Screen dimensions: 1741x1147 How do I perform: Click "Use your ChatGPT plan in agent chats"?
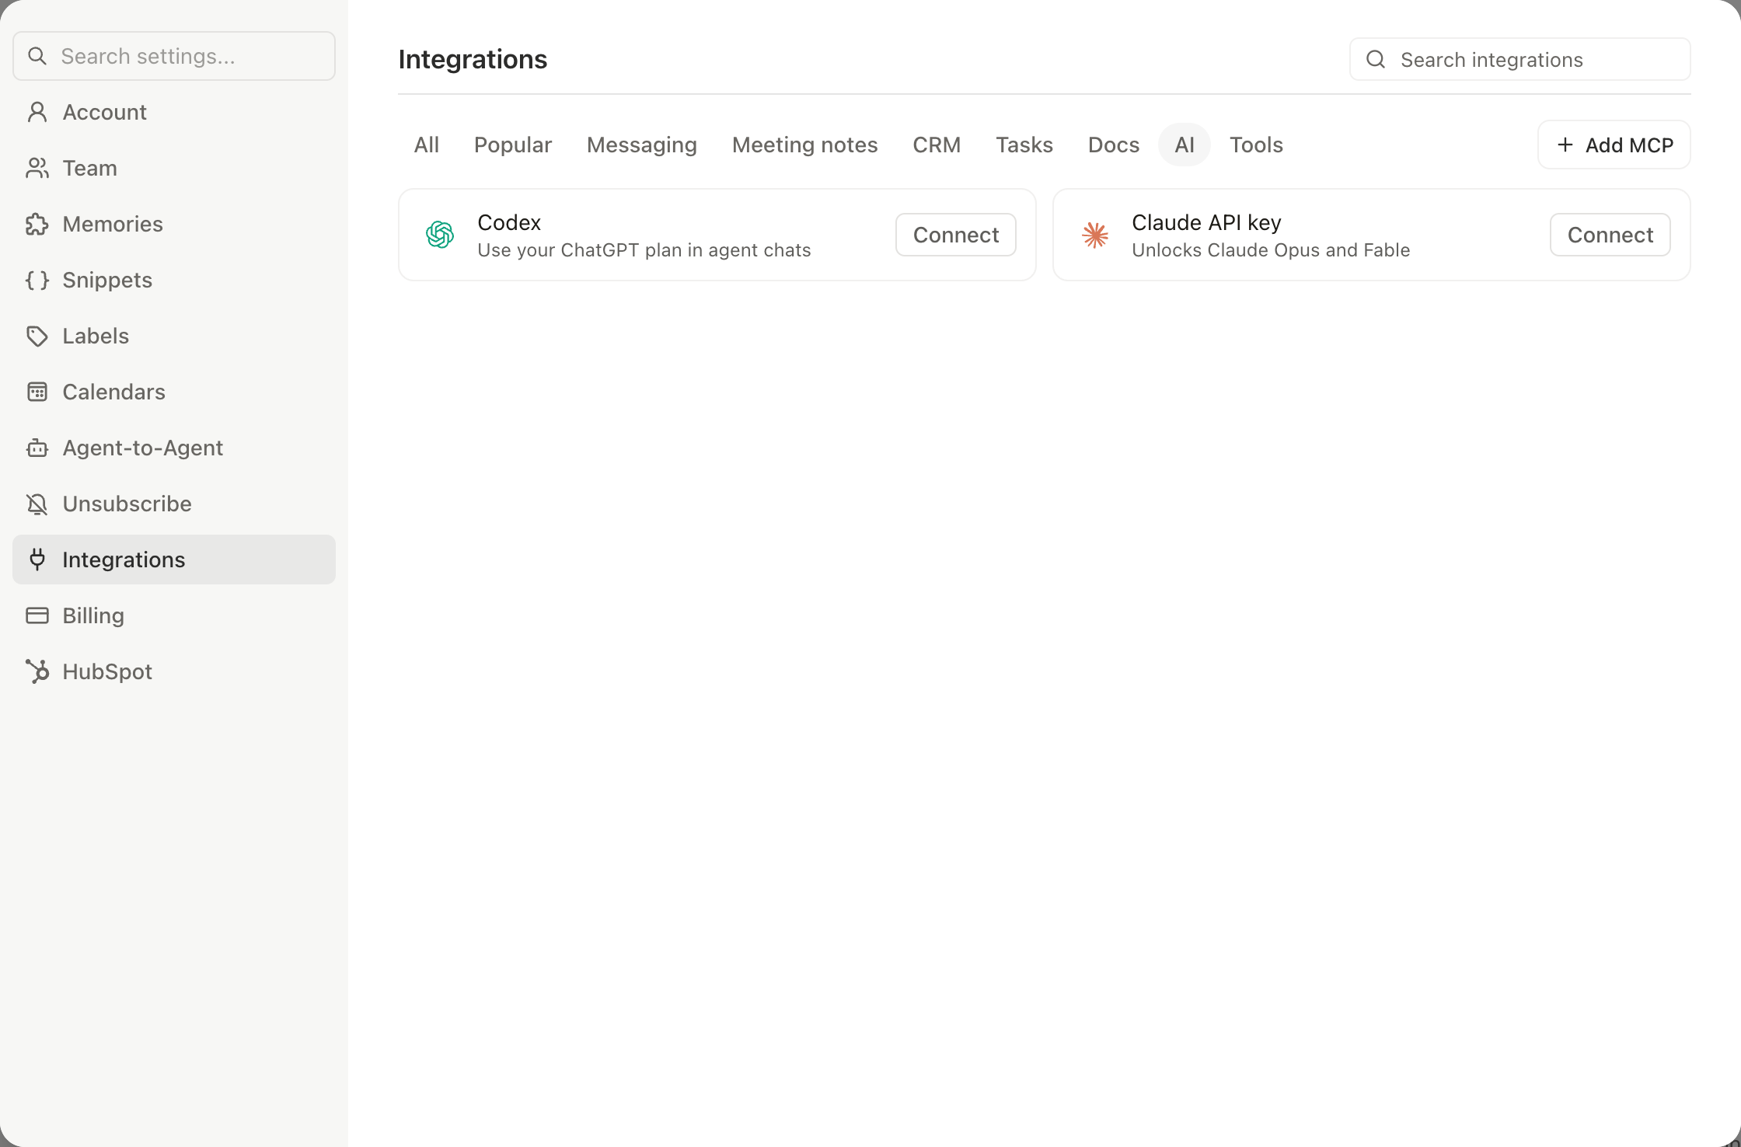click(644, 250)
